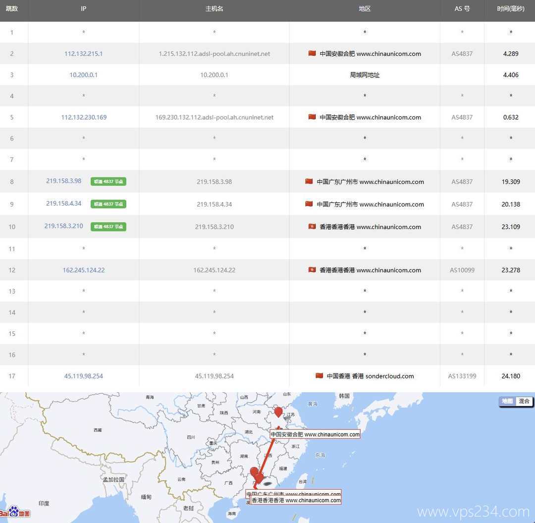Open the IP link 162.245.124.22

83,270
